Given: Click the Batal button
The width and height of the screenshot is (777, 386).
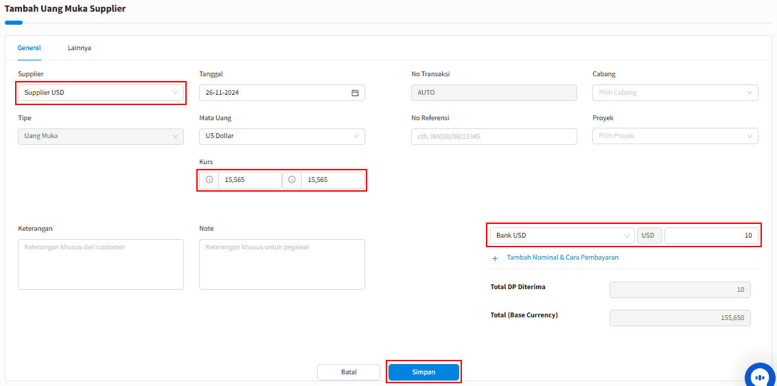Looking at the screenshot, I should tap(349, 372).
